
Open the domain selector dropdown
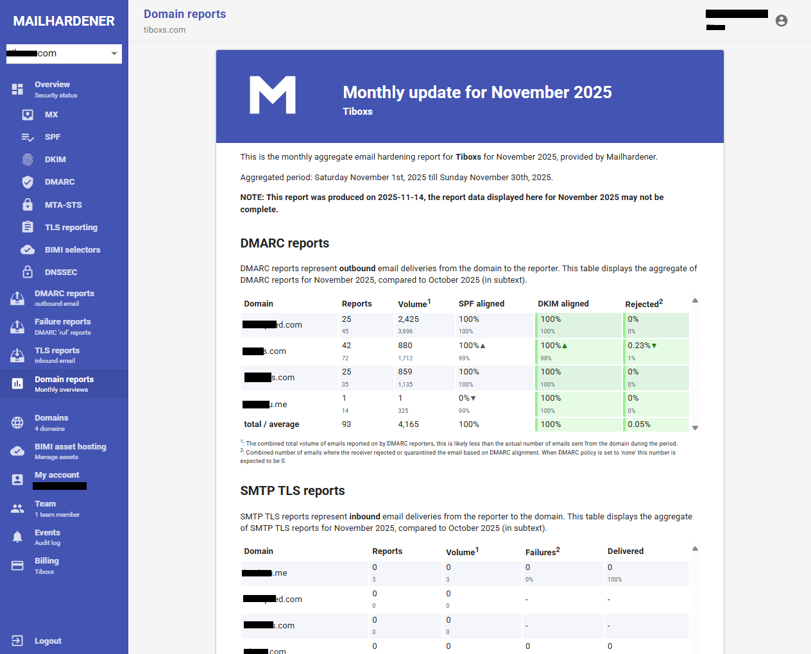pyautogui.click(x=64, y=54)
